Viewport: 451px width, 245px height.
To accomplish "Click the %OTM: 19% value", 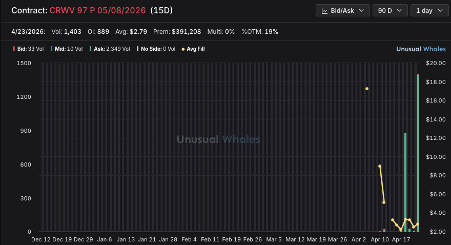I will pyautogui.click(x=260, y=32).
